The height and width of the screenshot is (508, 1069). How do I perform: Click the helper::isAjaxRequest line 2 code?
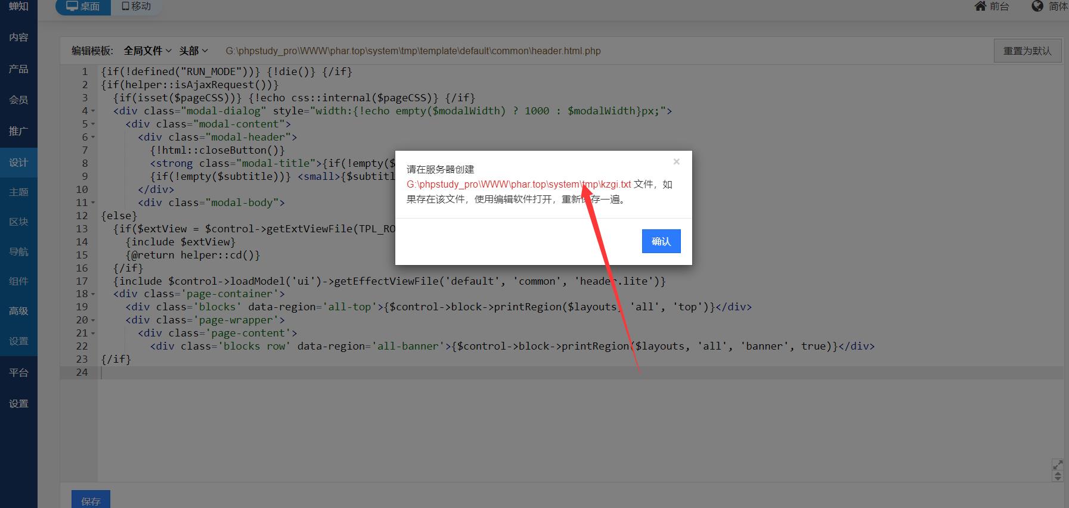click(x=190, y=85)
